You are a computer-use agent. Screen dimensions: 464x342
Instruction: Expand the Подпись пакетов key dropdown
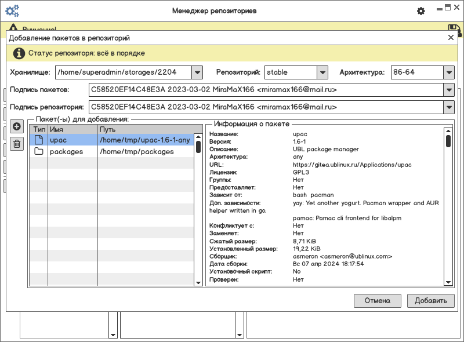pos(448,90)
